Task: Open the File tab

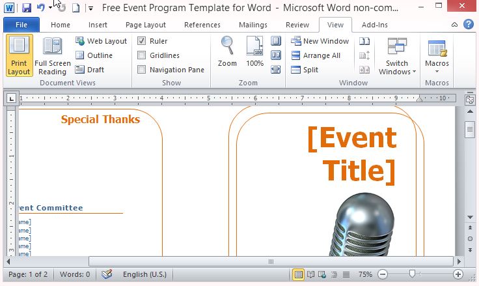Action: tap(21, 25)
